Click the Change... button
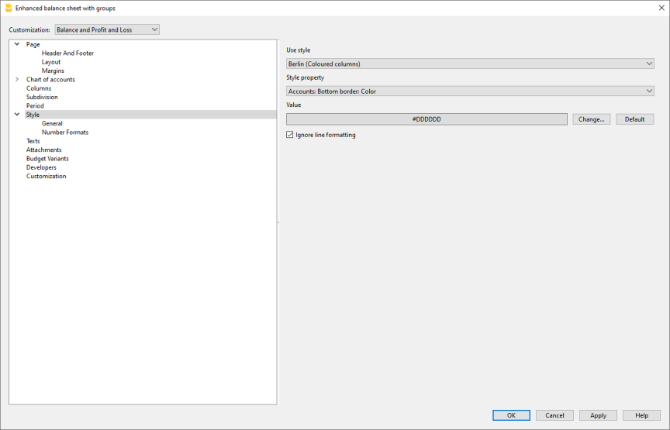670x430 pixels. click(x=592, y=119)
